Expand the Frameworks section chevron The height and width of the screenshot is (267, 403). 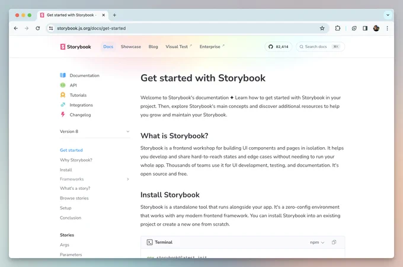click(128, 179)
